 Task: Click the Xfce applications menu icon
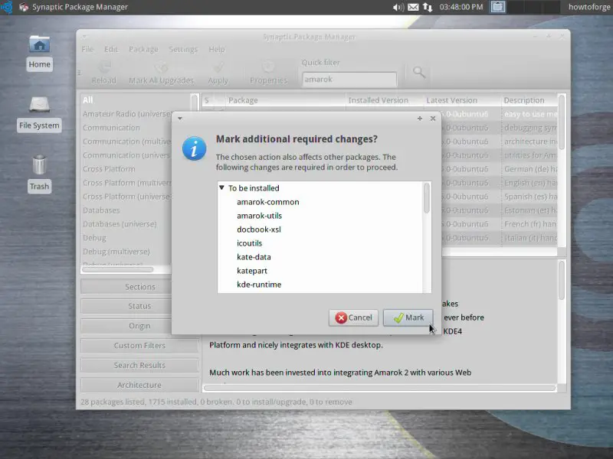pos(7,7)
